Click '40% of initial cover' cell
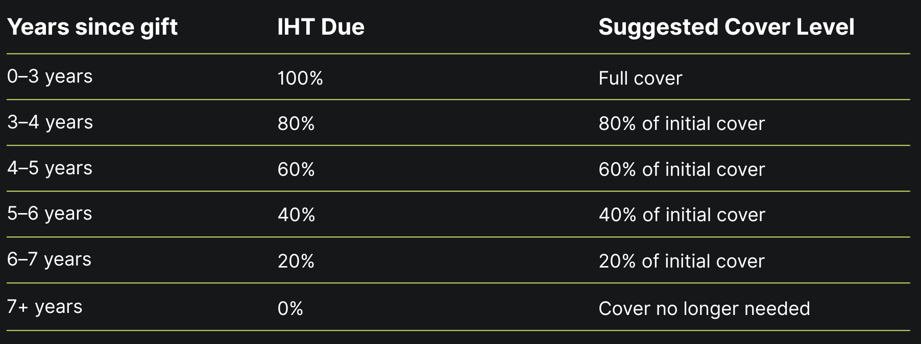This screenshot has width=921, height=344. 681,215
